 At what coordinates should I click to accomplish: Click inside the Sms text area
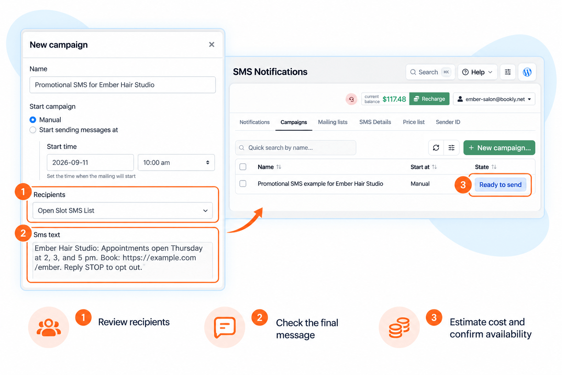coord(122,260)
